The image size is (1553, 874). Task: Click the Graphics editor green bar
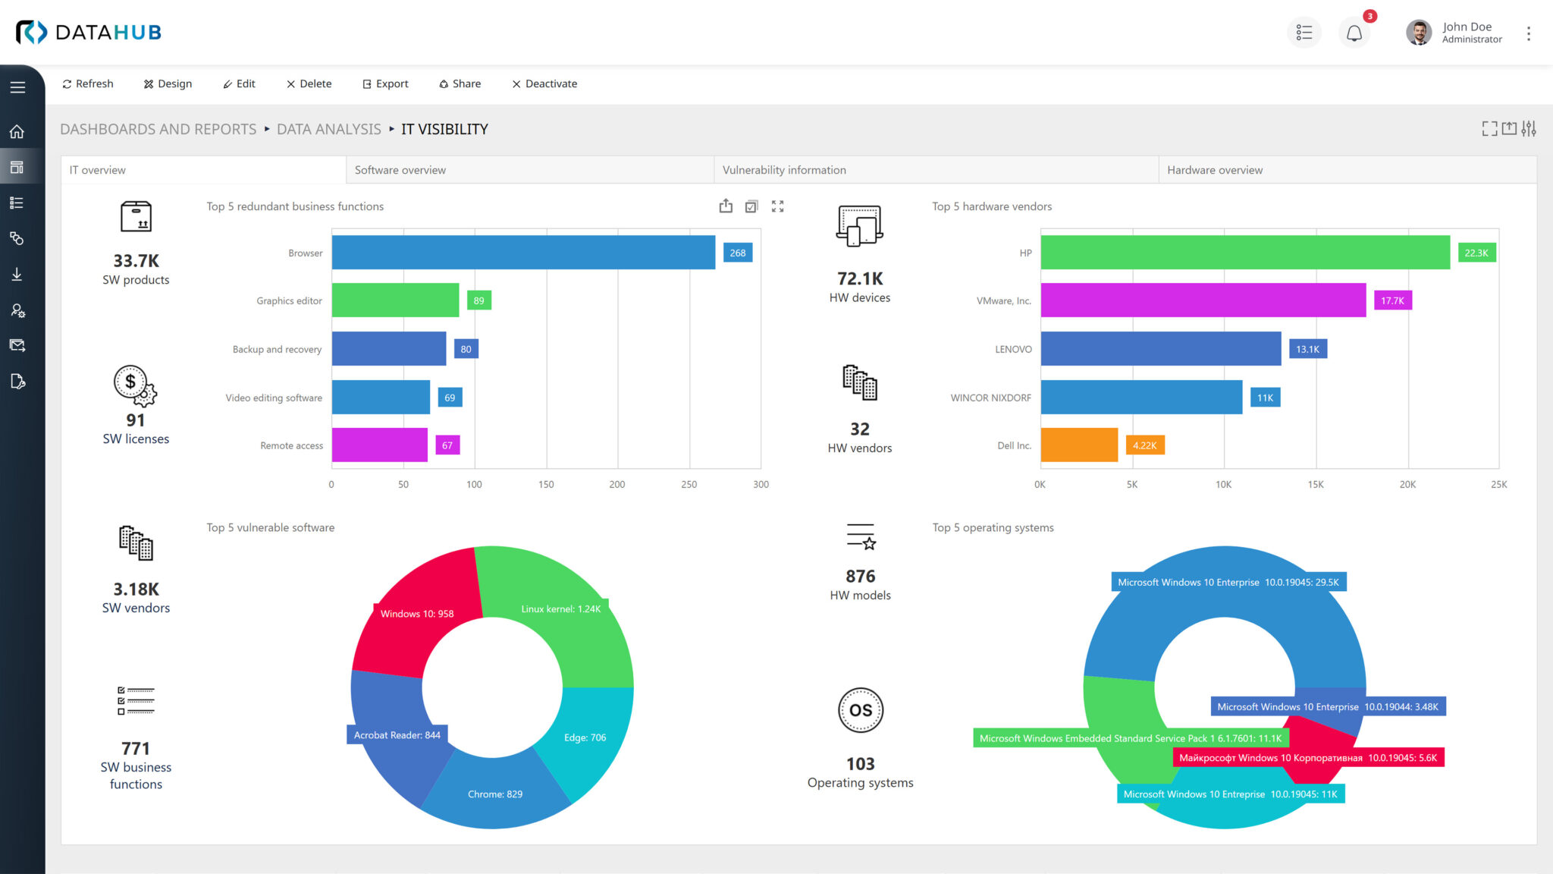click(395, 300)
